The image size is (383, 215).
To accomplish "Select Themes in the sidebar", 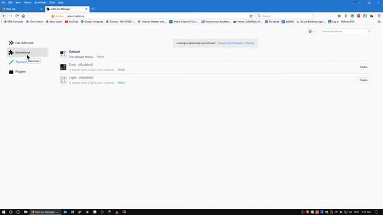I will point(17,62).
